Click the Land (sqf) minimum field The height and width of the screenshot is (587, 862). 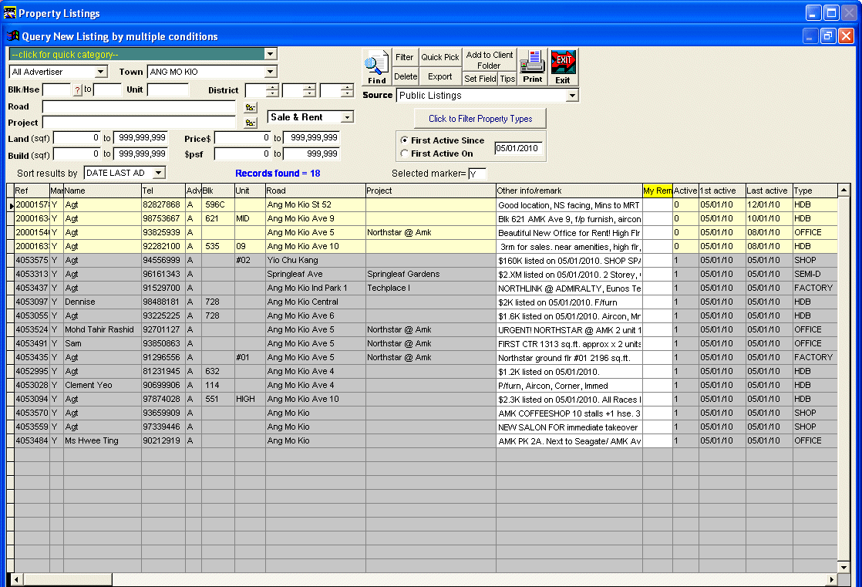pos(77,138)
